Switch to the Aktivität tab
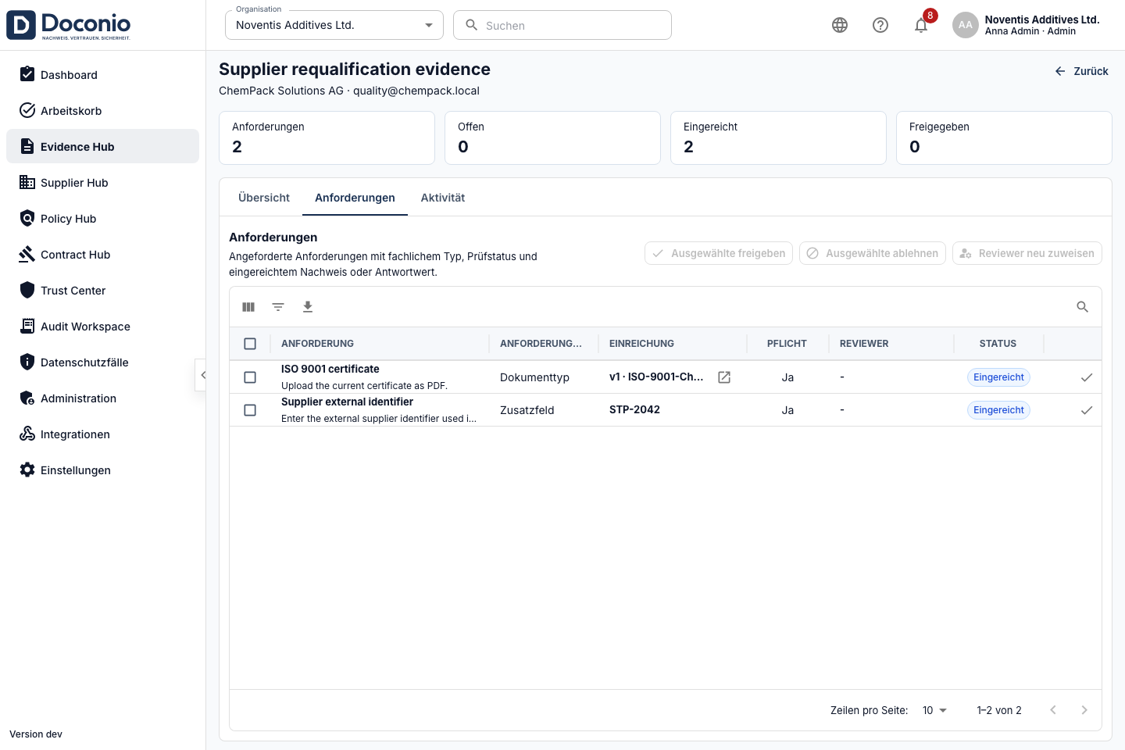This screenshot has width=1125, height=750. point(443,198)
